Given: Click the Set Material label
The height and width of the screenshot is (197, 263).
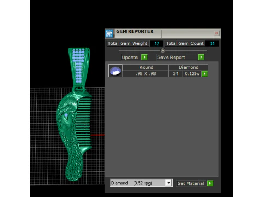Looking at the screenshot, I should 191,183.
